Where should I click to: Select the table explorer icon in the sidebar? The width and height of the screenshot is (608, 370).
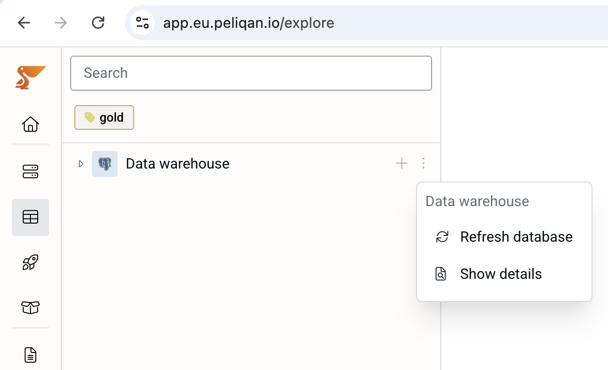pos(30,217)
